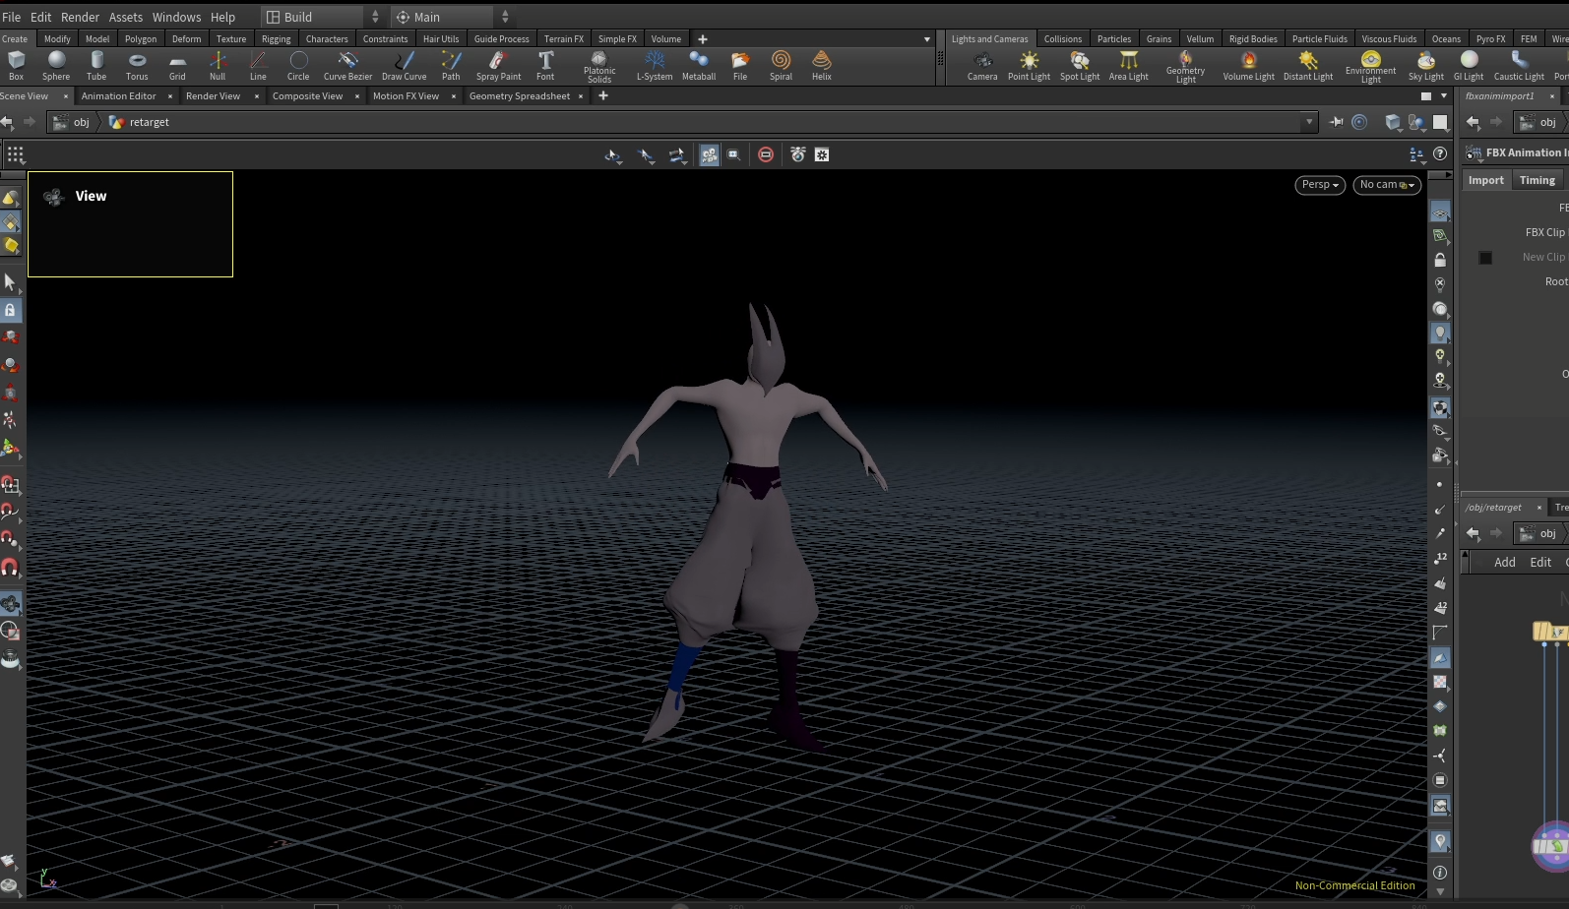Expand the Build desktop dropdown
Screen dimensions: 1569x909
(x=321, y=17)
